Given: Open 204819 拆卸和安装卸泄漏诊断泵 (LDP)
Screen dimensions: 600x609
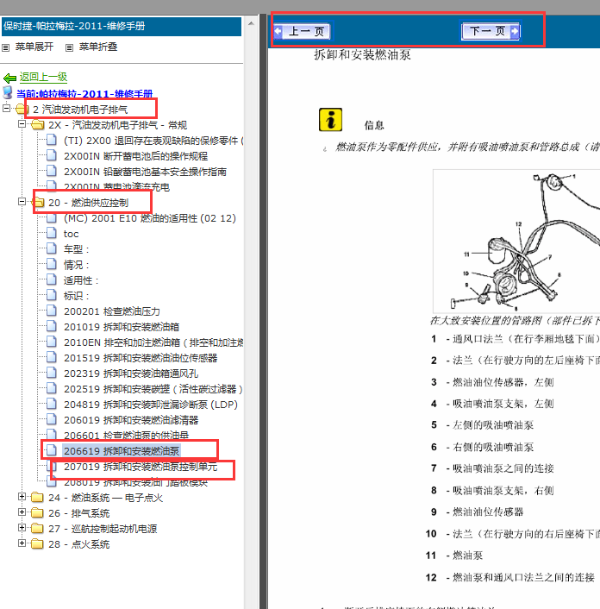Looking at the screenshot, I should (151, 405).
